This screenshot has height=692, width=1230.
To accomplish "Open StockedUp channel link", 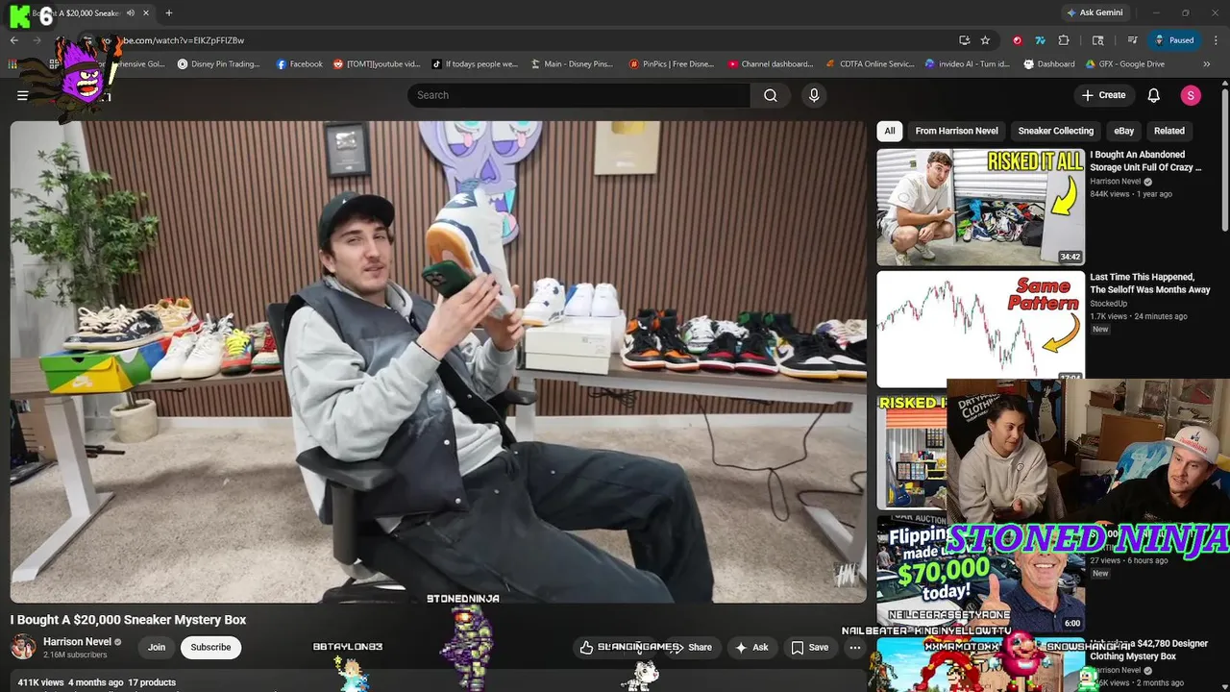I will point(1108,304).
